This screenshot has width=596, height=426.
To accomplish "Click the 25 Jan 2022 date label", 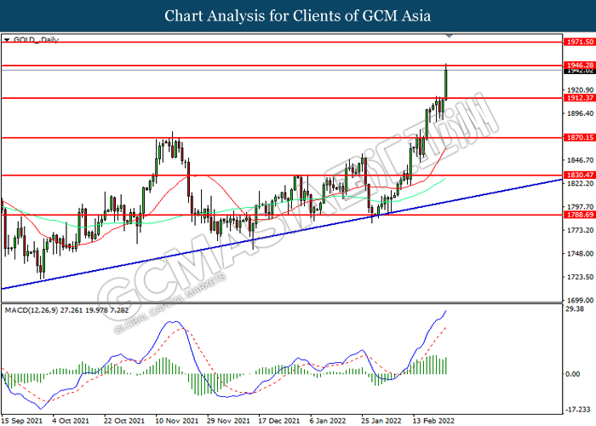I will pos(381,421).
